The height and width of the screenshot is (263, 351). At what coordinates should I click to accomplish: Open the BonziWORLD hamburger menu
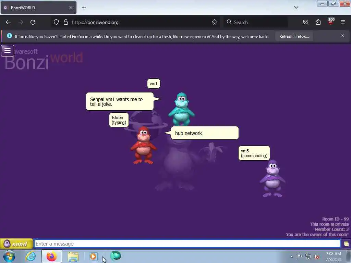8,51
